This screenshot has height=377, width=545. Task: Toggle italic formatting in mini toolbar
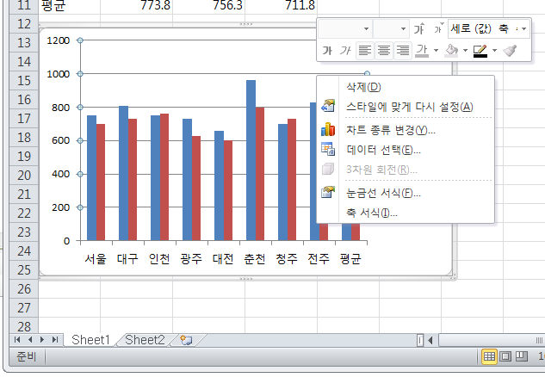pyautogui.click(x=345, y=51)
